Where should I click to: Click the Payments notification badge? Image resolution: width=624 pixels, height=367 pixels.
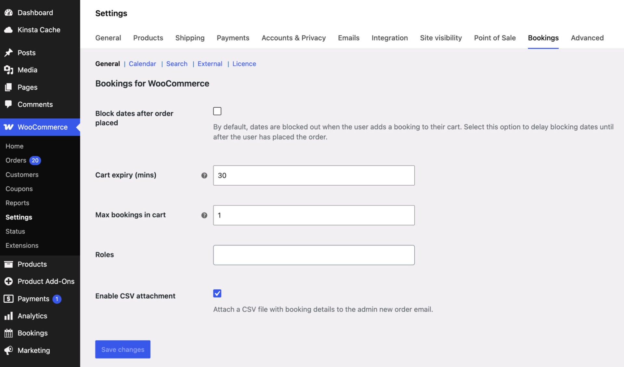tap(57, 299)
